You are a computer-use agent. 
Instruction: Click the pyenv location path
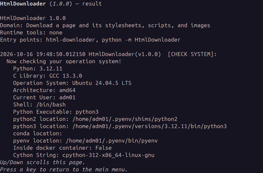[112, 141]
